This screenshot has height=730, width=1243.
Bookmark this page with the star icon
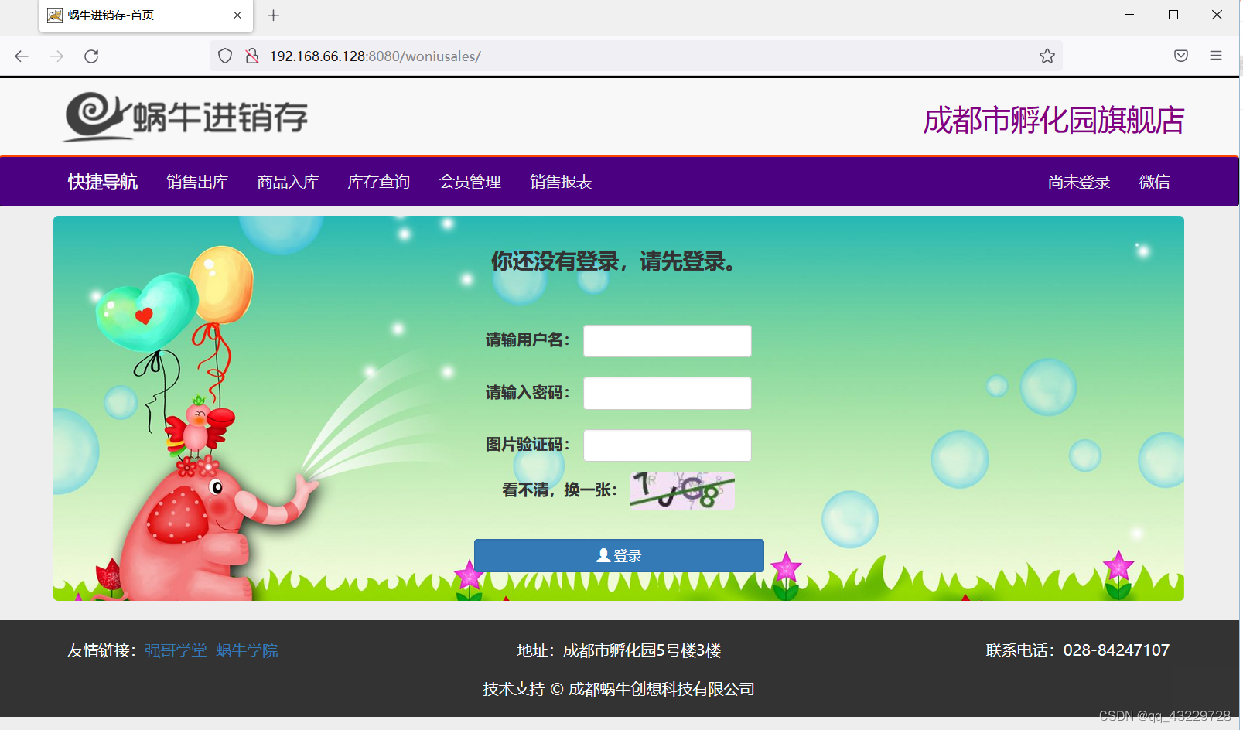pyautogui.click(x=1047, y=56)
